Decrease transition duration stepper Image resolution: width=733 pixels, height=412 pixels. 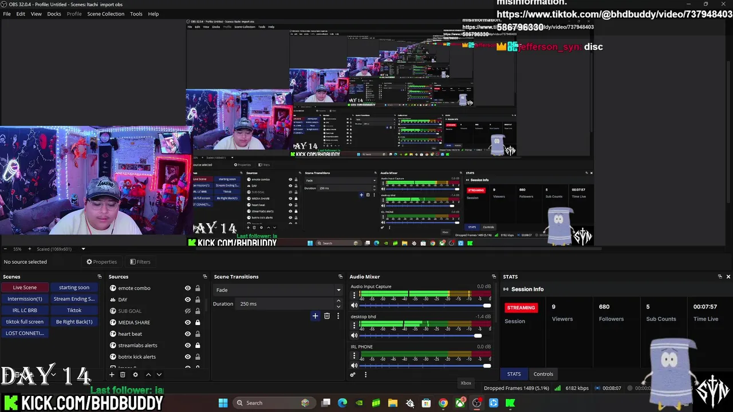tap(338, 307)
